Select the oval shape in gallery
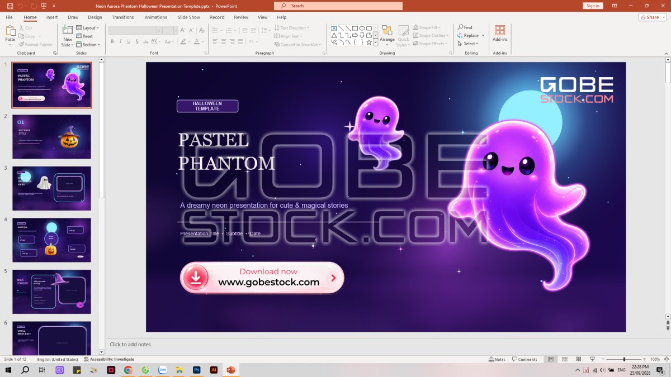This screenshot has height=377, width=671. (362, 28)
